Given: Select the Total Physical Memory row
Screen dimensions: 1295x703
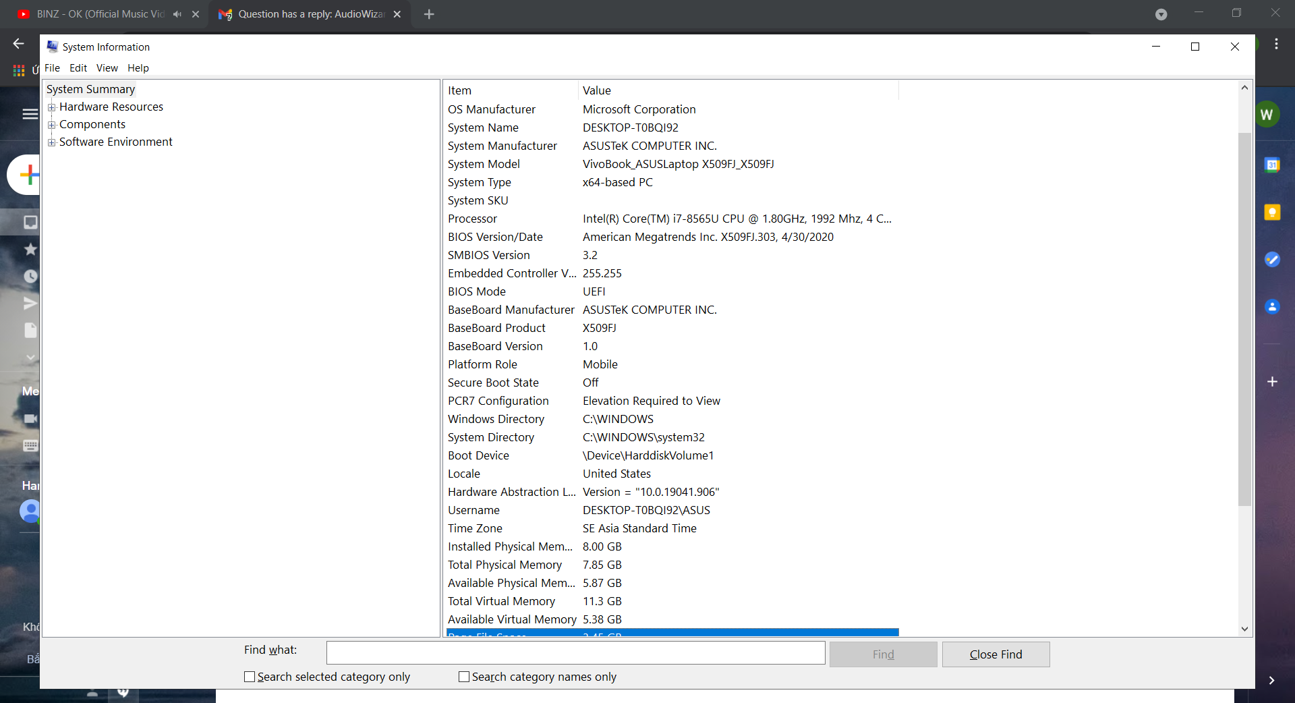Looking at the screenshot, I should (672, 565).
